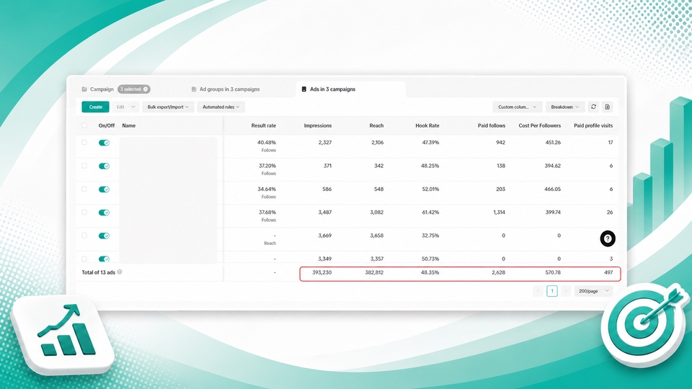Click page number 1
This screenshot has height=389, width=692.
coord(552,291)
